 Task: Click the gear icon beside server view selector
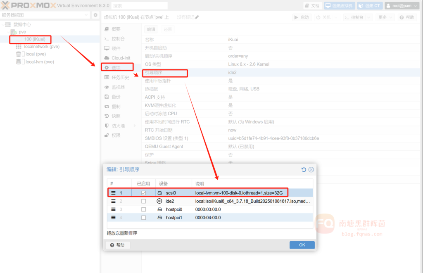(95, 15)
